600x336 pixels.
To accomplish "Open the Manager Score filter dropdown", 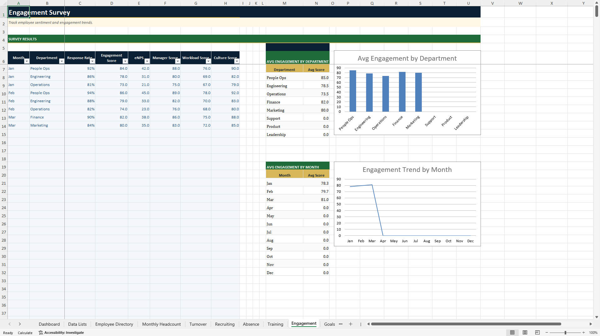I will click(178, 61).
